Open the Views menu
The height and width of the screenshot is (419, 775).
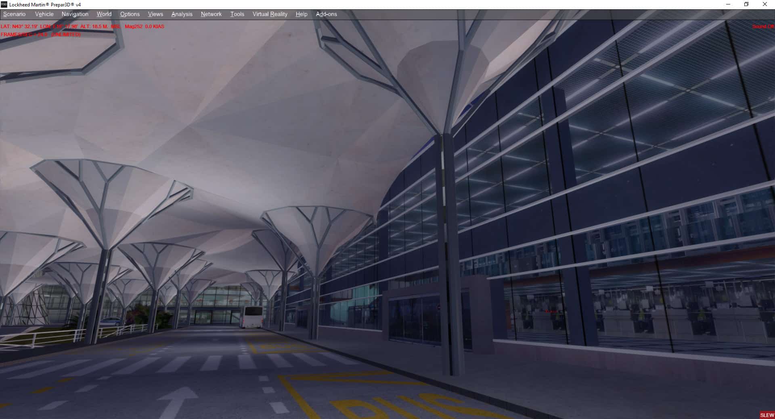(155, 14)
